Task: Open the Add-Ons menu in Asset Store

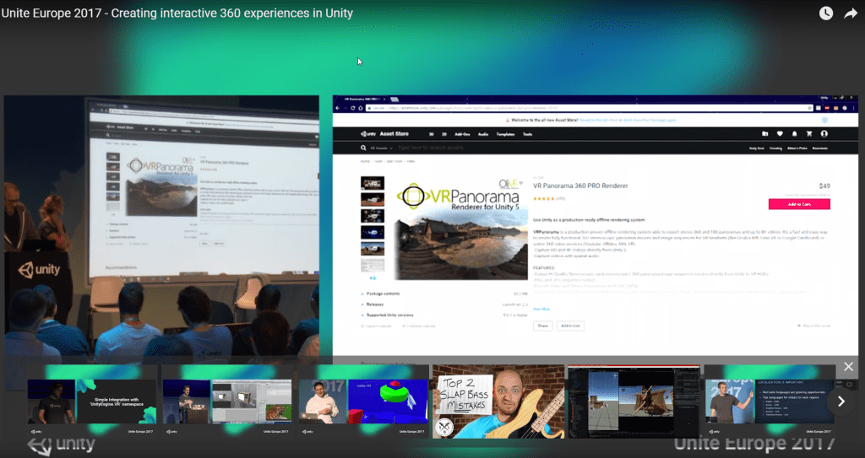Action: pyautogui.click(x=462, y=134)
